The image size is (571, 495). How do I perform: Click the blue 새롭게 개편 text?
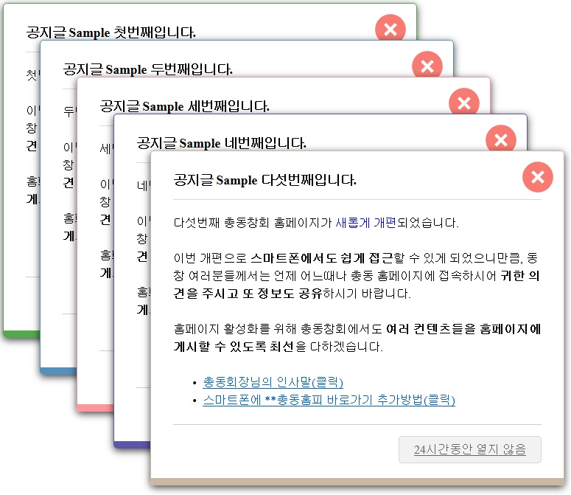[365, 223]
